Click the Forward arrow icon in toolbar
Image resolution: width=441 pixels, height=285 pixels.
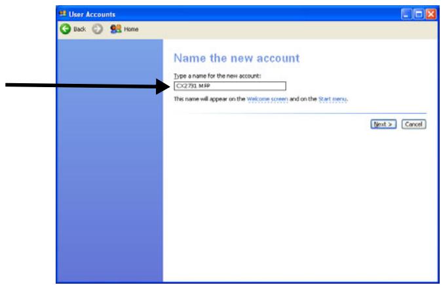pos(96,30)
